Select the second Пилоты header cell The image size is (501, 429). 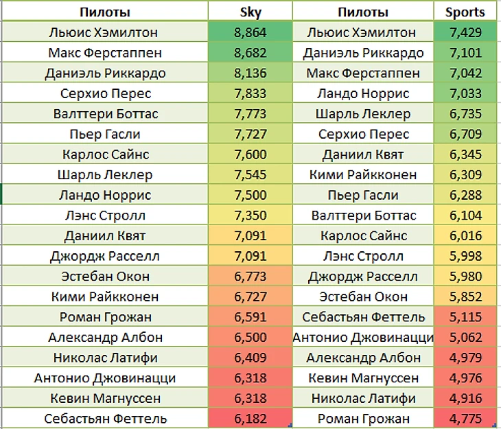click(x=362, y=12)
